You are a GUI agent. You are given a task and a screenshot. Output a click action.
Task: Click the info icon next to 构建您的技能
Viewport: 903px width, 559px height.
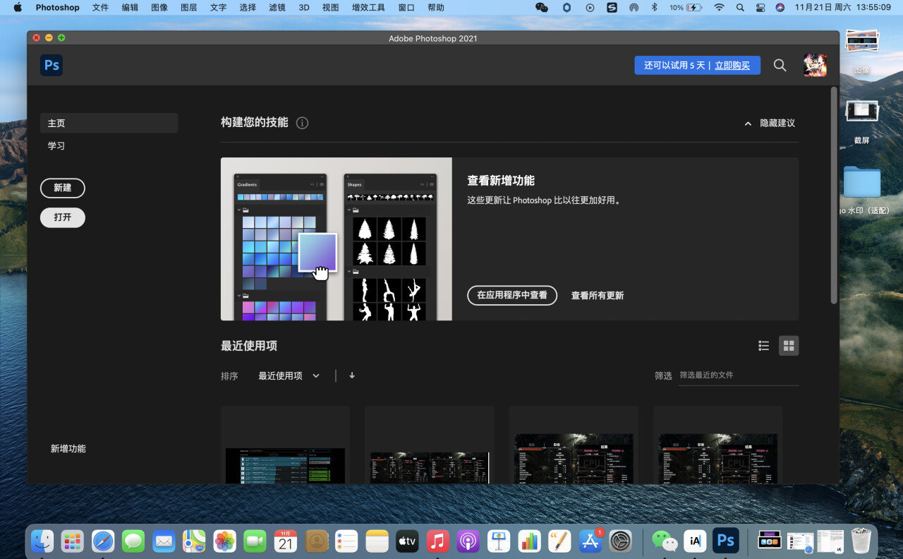[303, 123]
